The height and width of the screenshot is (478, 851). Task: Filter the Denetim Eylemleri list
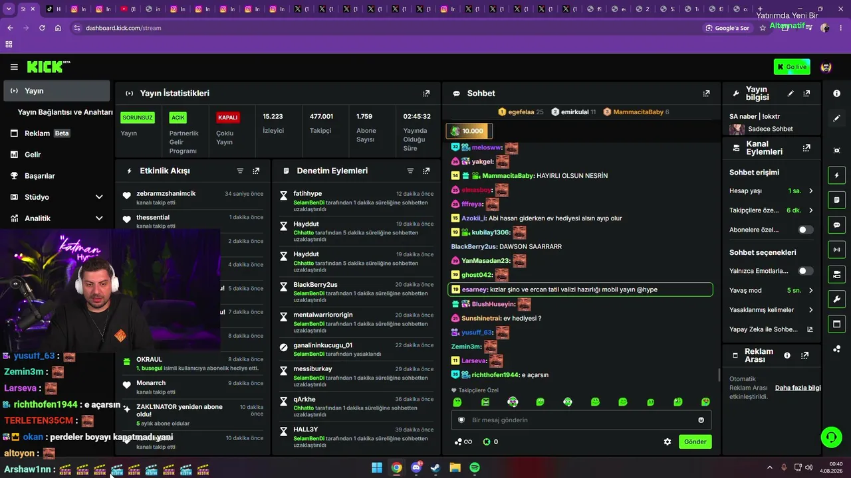pos(410,171)
